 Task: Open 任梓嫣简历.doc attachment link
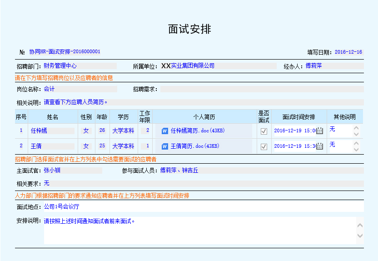point(198,131)
